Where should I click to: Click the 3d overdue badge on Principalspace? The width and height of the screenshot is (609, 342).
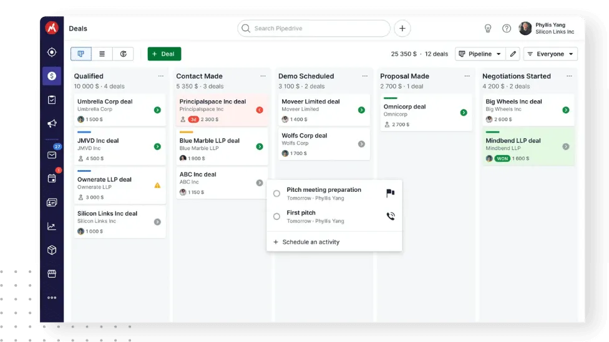pos(193,120)
